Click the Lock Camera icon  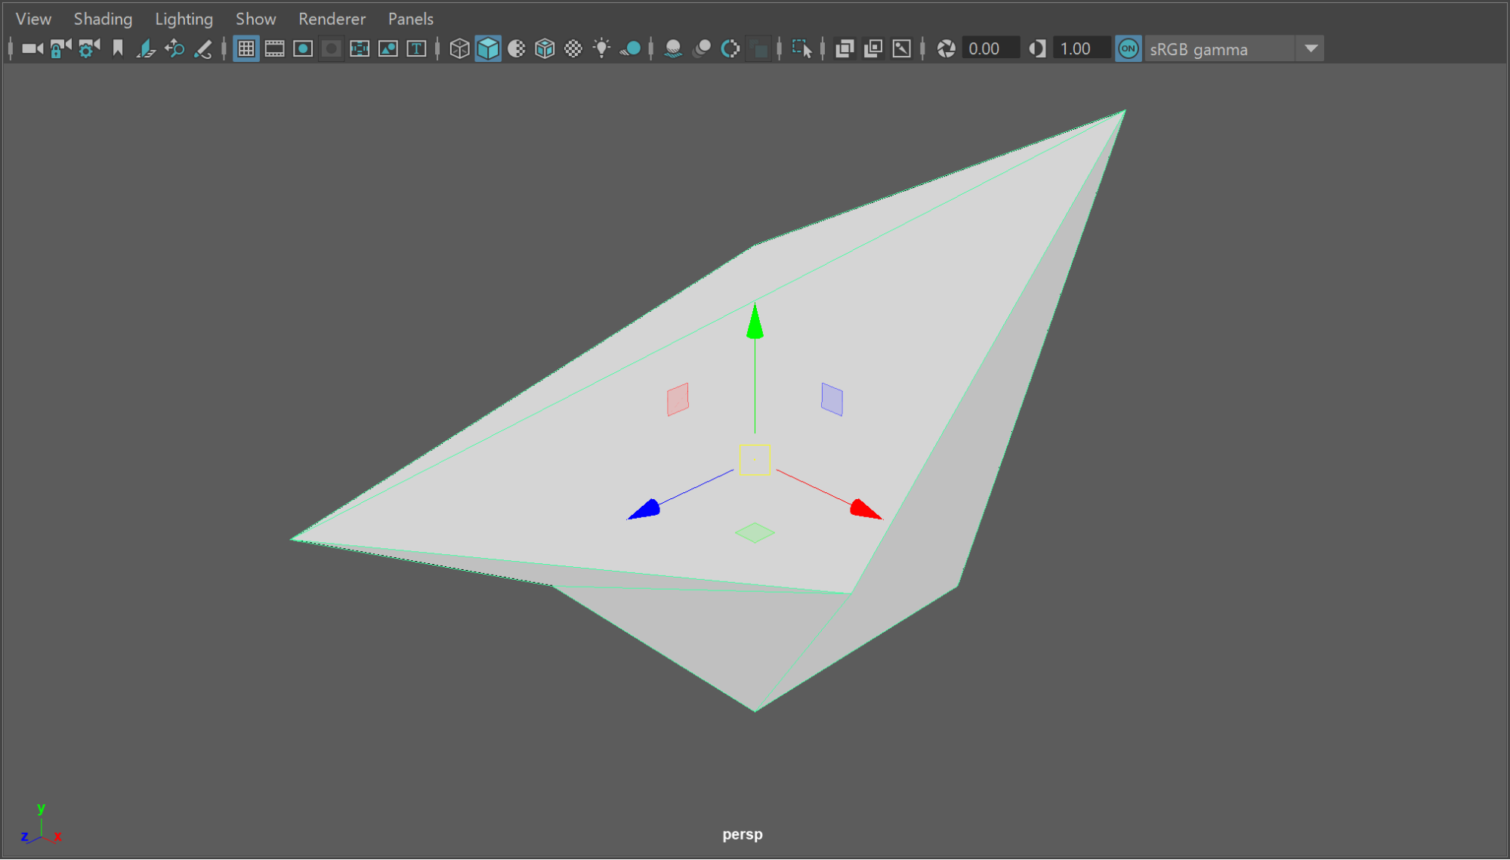tap(60, 49)
